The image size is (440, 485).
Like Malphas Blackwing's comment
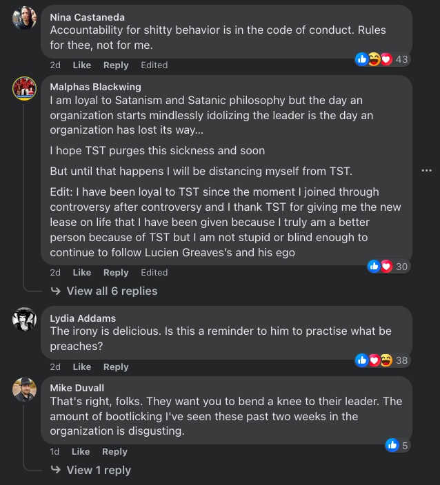pyautogui.click(x=81, y=273)
